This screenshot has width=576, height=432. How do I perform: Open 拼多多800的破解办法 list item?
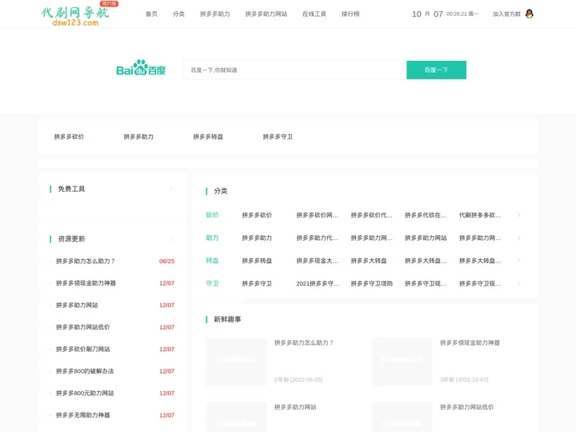coord(85,371)
